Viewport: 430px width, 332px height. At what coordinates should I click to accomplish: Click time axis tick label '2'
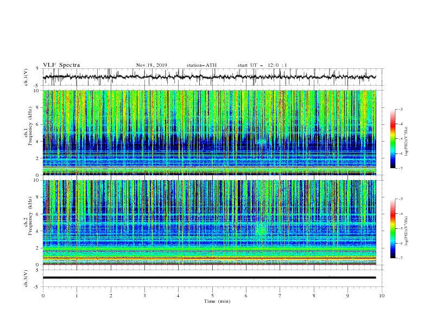pos(111,296)
